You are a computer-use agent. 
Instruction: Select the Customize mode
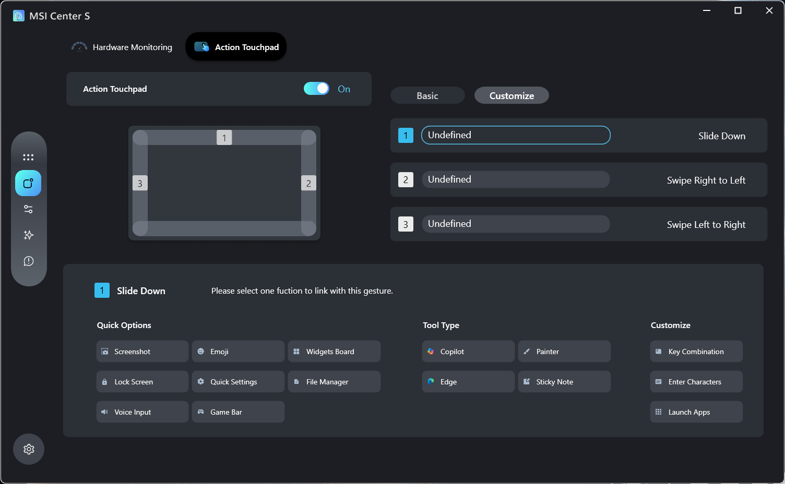511,95
